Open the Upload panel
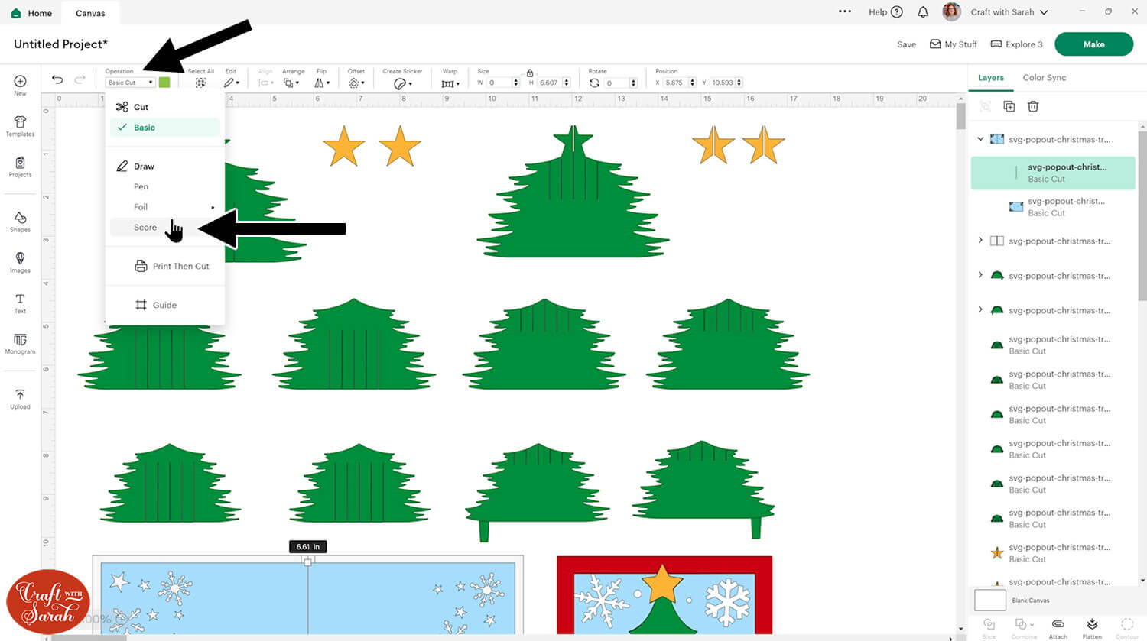The height and width of the screenshot is (641, 1147). [20, 399]
